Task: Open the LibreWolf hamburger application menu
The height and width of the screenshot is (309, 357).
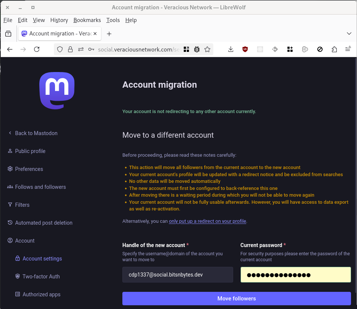Action: click(348, 49)
